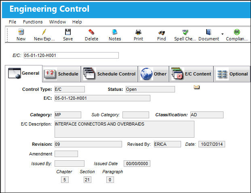Click the envelope mail icon beside Status

point(196,87)
